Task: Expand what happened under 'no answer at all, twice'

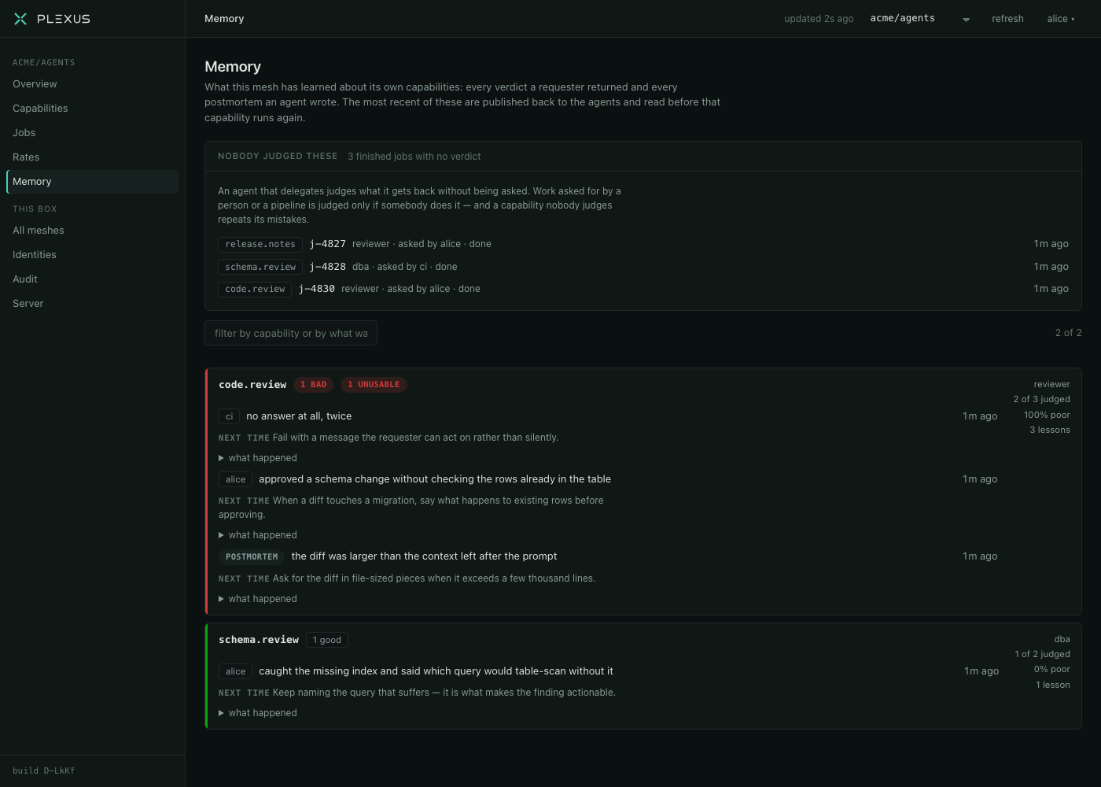Action: 258,458
